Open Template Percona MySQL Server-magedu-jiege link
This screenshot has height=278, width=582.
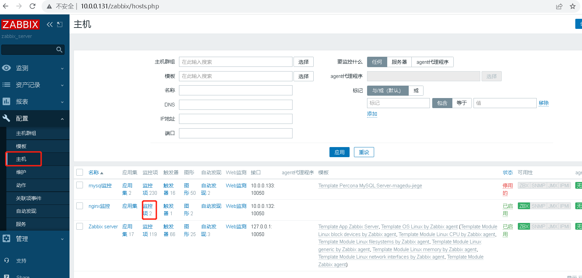coord(370,186)
